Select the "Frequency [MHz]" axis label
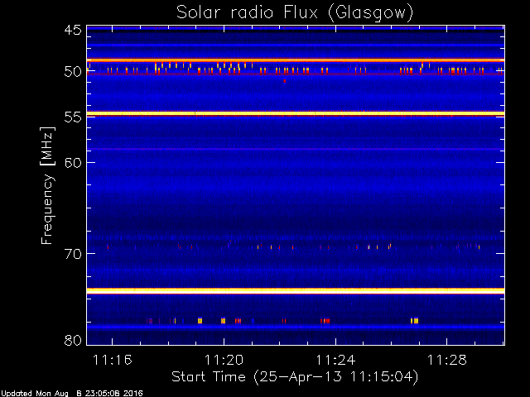The height and width of the screenshot is (397, 530). (47, 185)
